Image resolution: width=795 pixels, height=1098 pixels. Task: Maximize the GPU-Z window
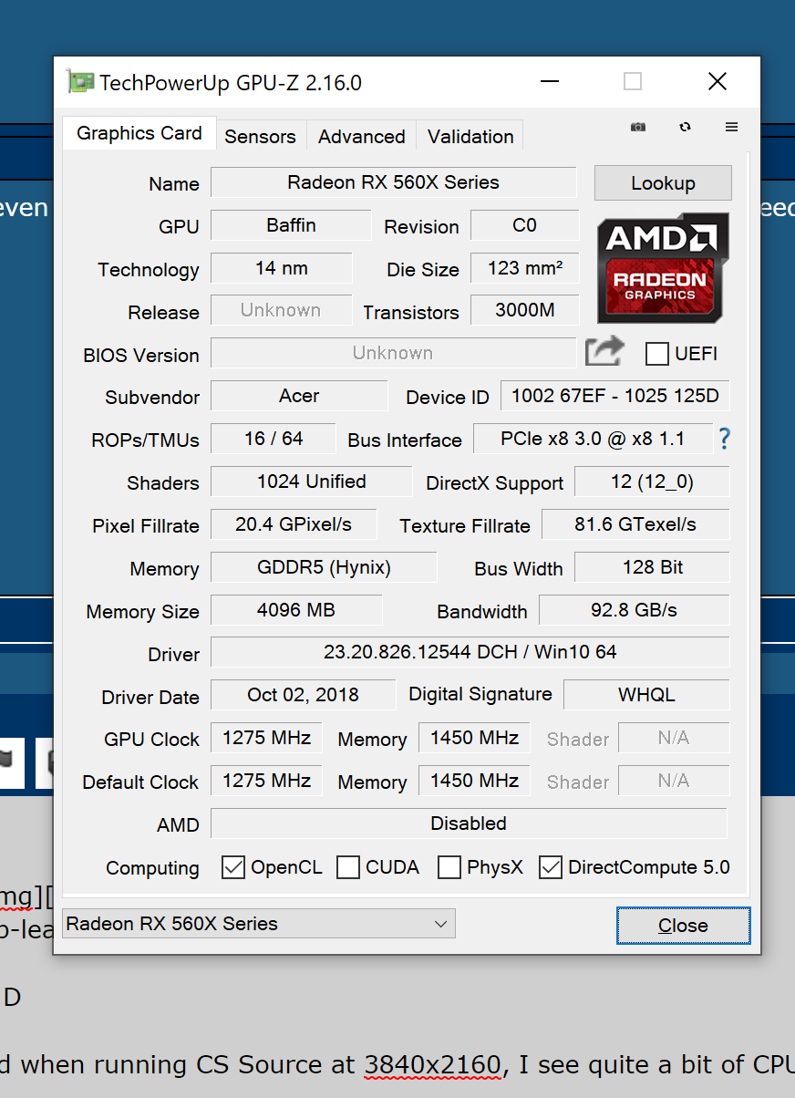(x=633, y=81)
